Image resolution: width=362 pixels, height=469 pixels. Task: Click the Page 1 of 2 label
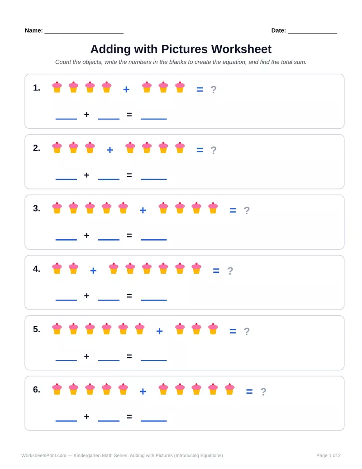328,455
